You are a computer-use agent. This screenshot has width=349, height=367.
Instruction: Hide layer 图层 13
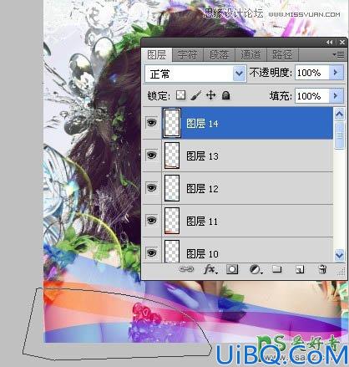tap(151, 155)
